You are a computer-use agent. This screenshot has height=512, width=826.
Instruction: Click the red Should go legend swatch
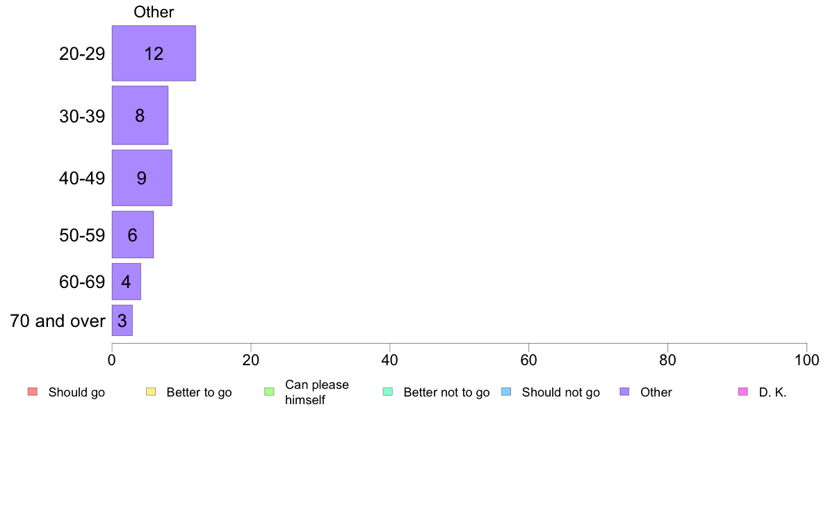[x=33, y=392]
